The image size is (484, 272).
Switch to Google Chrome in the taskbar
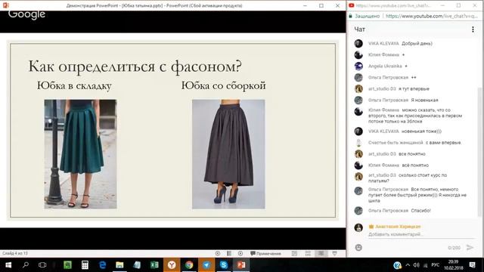click(x=189, y=265)
